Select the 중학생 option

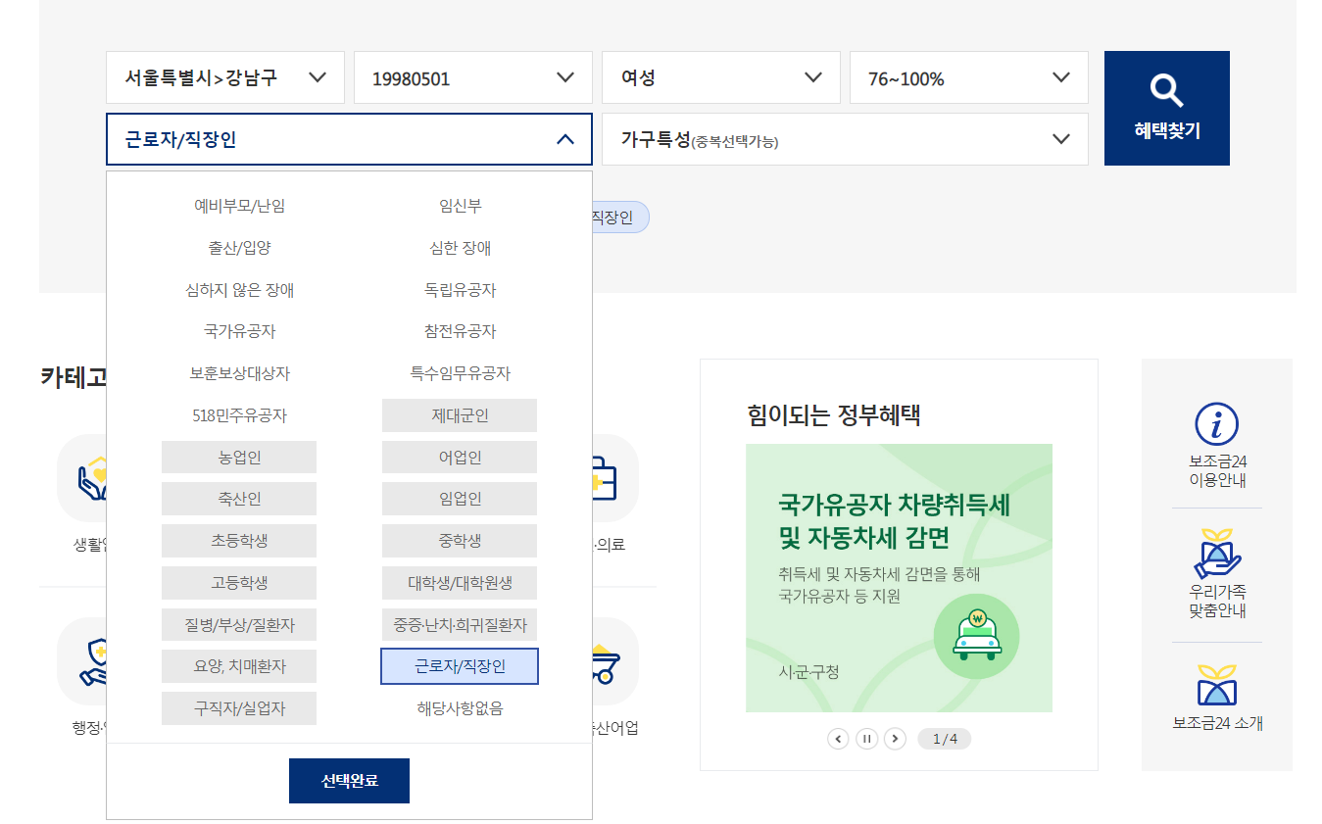click(x=460, y=541)
